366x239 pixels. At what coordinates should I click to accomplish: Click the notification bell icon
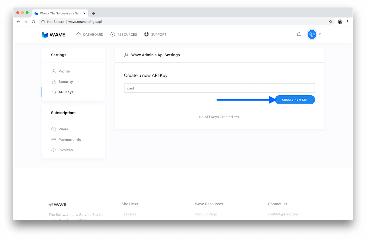point(299,34)
